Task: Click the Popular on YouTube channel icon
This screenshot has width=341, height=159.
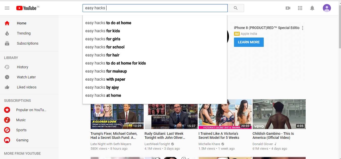Action: 7,110
